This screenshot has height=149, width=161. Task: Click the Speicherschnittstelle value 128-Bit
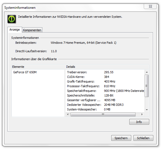point(109,95)
